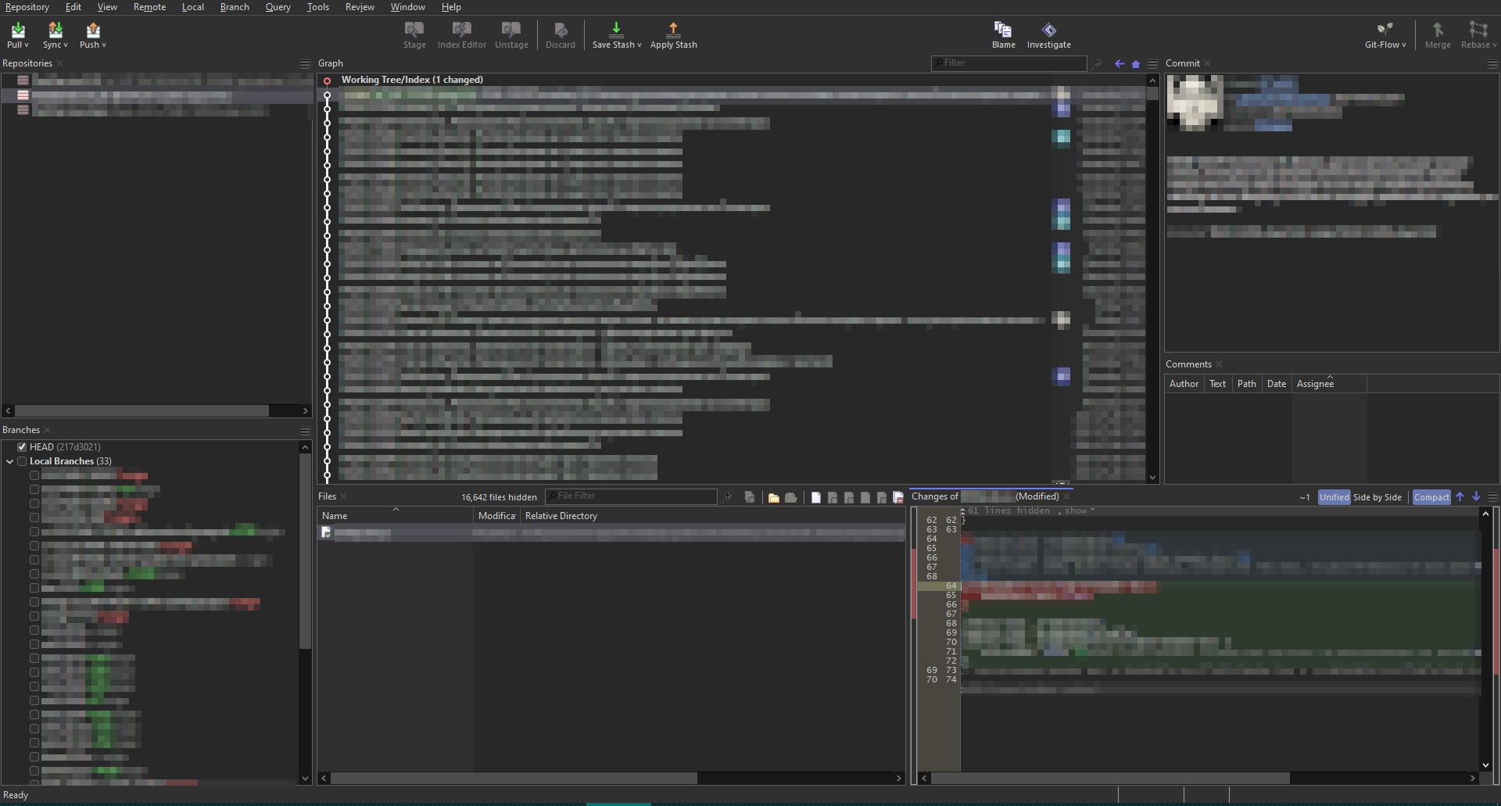Go to previous change with the up arrow

click(1460, 496)
